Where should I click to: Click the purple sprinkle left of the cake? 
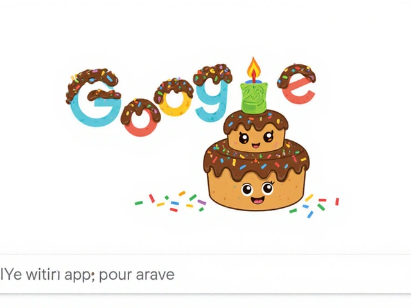202,202
